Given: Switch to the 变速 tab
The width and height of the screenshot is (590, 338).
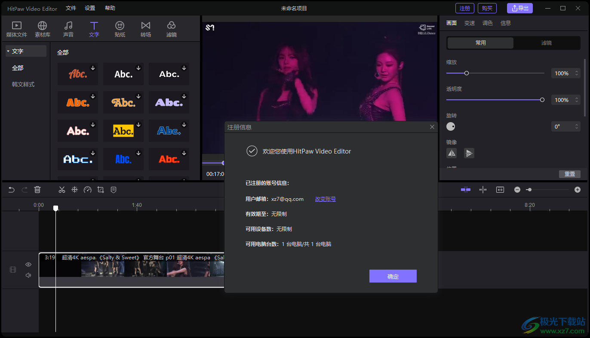Looking at the screenshot, I should click(470, 23).
